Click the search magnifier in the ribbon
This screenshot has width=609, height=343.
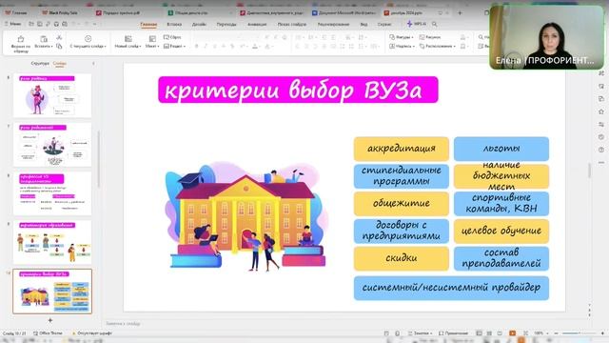(435, 24)
